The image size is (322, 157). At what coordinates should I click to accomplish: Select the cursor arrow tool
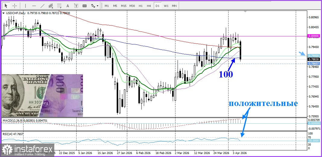[6, 6]
